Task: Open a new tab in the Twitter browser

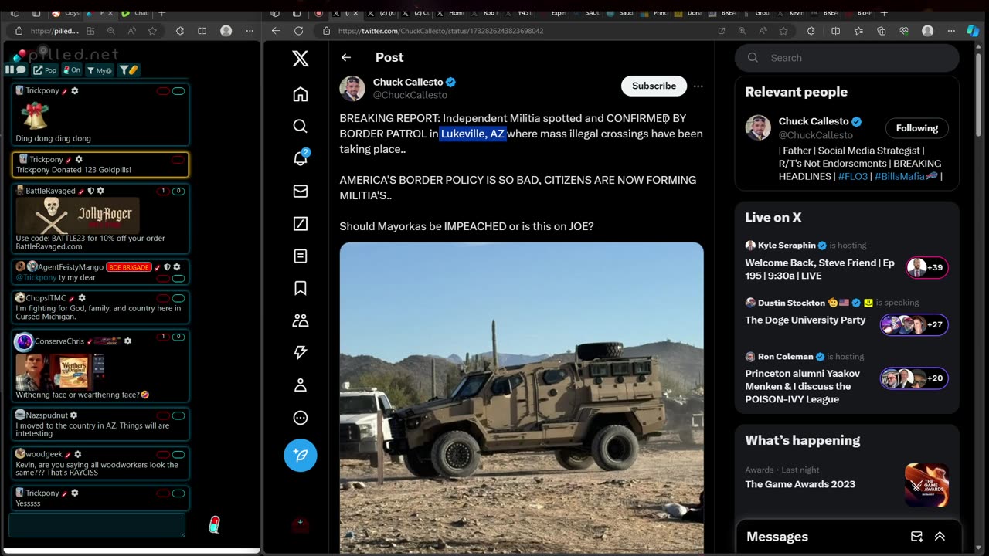Action: (884, 13)
